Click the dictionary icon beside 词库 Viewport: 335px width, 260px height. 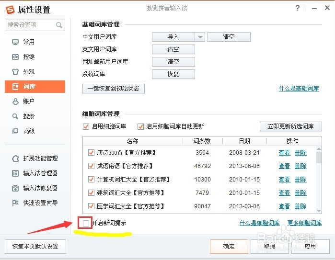click(x=15, y=87)
